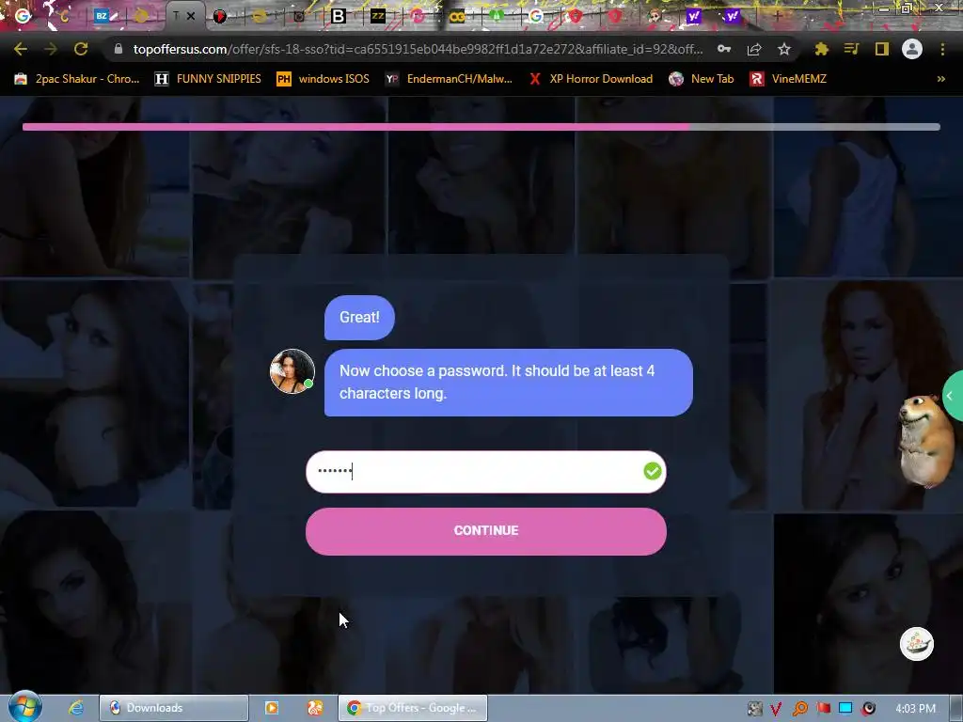Open the Chrome profile avatar
The image size is (963, 722).
(x=912, y=49)
